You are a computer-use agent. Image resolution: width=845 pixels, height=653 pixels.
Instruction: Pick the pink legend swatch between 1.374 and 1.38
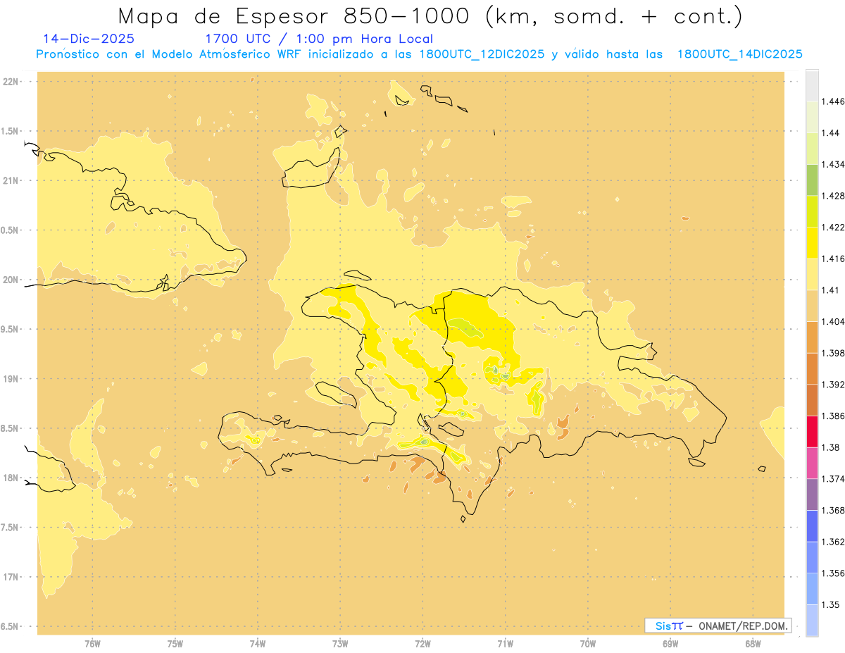click(812, 463)
